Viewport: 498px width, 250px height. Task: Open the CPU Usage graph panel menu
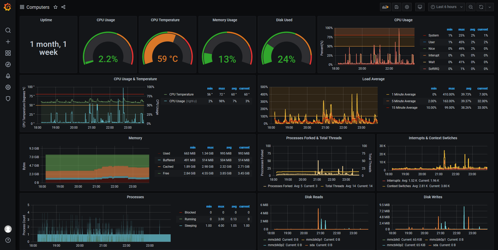click(404, 20)
